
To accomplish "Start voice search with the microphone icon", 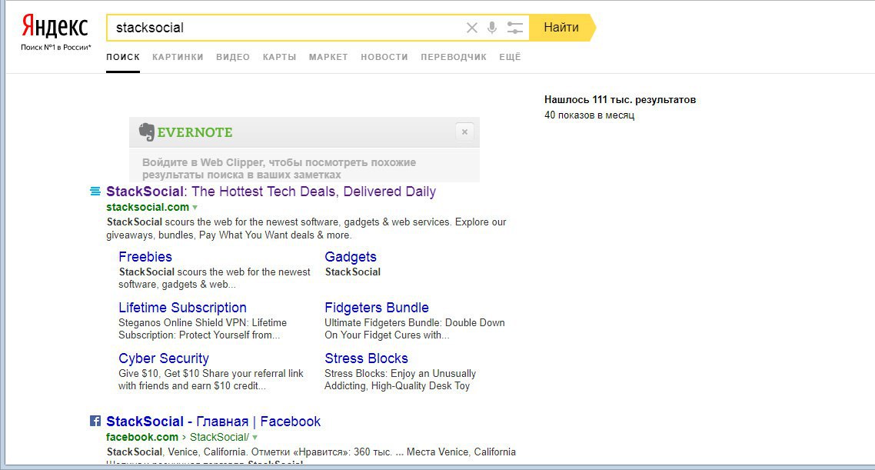I will 491,28.
